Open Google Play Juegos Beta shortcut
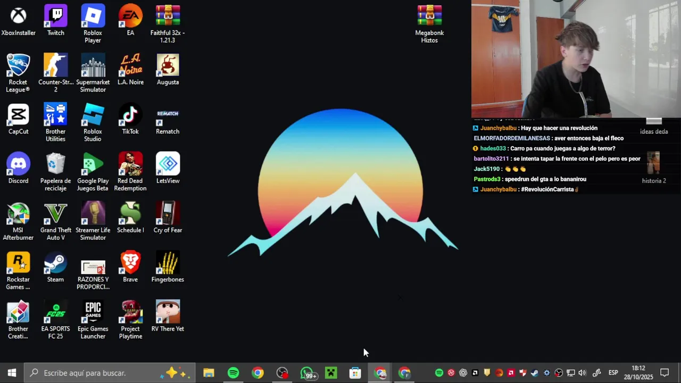This screenshot has height=383, width=681. pos(93,172)
